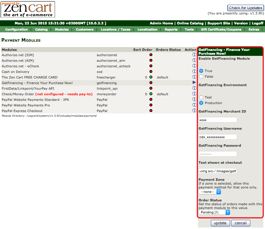Click red status dot for Cash on Delivery

point(151,71)
